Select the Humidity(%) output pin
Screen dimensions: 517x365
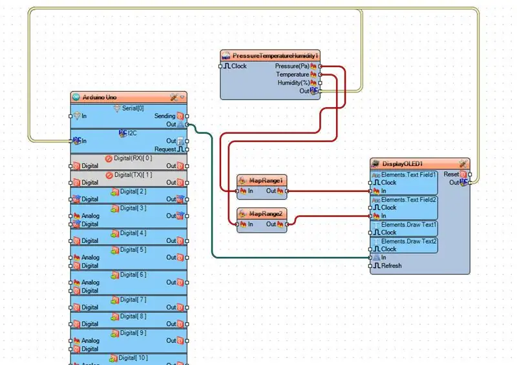click(x=320, y=83)
